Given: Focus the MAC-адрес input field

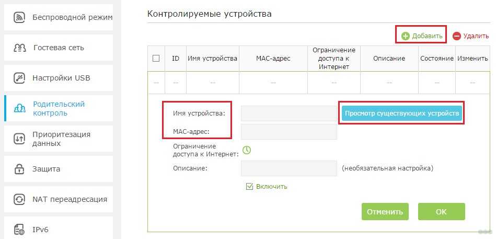Looking at the screenshot, I should (289, 131).
